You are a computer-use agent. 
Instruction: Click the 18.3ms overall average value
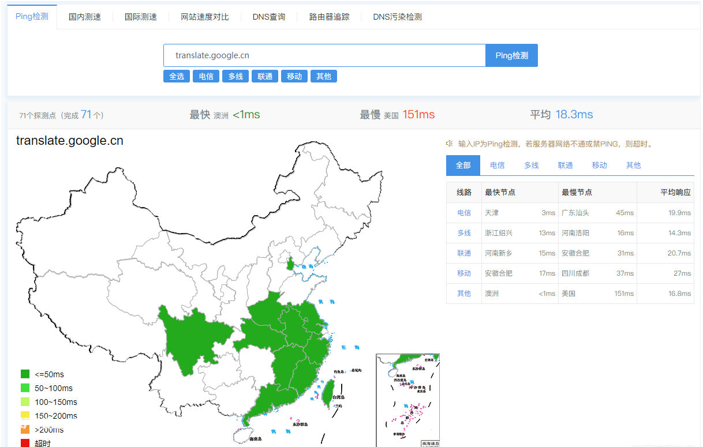coord(574,115)
